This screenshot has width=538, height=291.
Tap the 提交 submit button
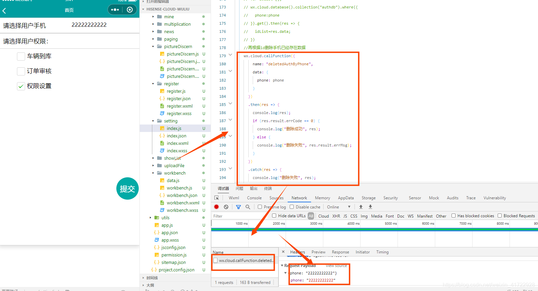127,188
